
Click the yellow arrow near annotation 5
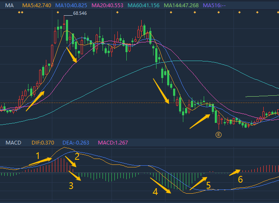(198, 183)
